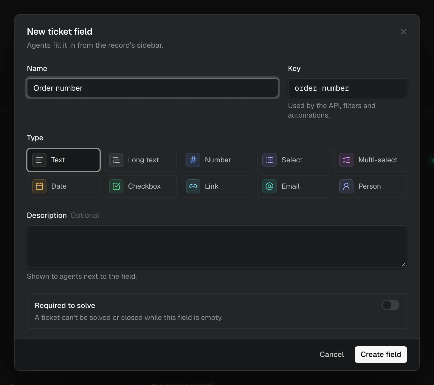This screenshot has width=434, height=385.
Task: Select the Select field type option
Action: click(294, 160)
